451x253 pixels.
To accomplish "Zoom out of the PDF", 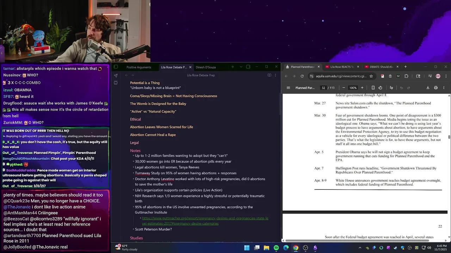I will pyautogui.click(x=344, y=88).
